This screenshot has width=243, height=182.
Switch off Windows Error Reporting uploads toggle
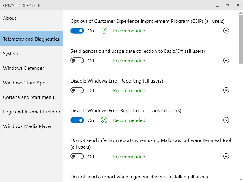click(77, 120)
